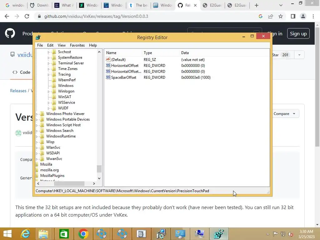The width and height of the screenshot is (320, 240).
Task: Select the (Default) registry value
Action: click(118, 60)
